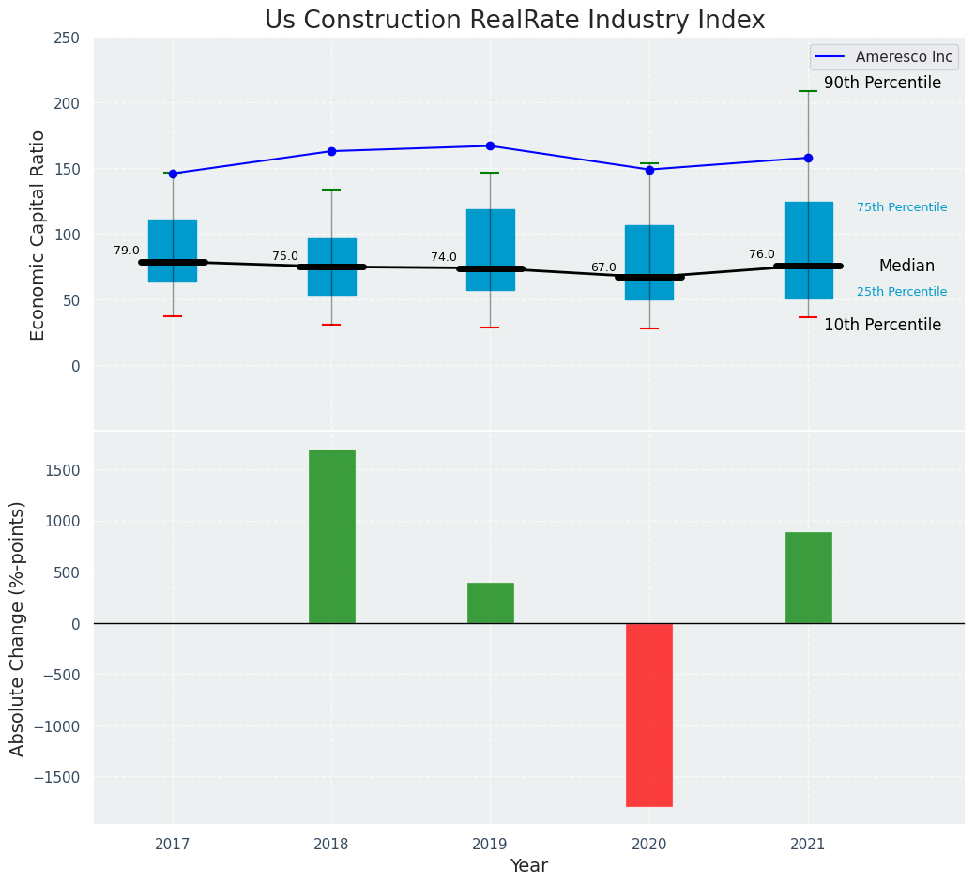975x884 pixels.
Task: Select the green 2021 change bar
Action: 808,577
